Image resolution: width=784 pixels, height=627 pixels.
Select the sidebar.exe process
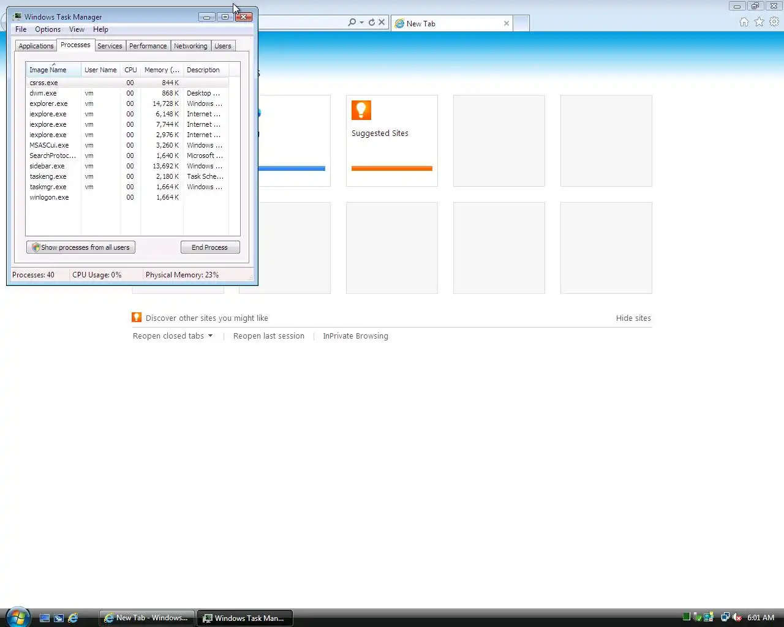click(127, 166)
